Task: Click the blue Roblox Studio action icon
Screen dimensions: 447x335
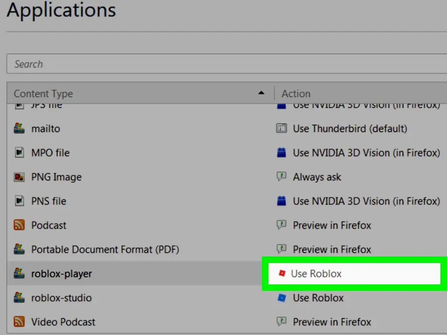Action: pyautogui.click(x=282, y=297)
